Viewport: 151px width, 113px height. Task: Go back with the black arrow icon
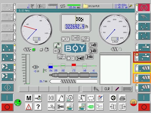[113, 98]
